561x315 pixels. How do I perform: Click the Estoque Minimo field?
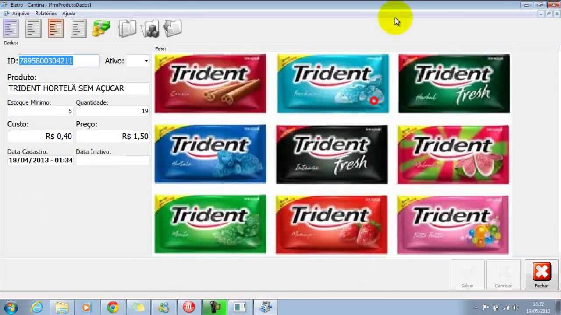click(x=40, y=111)
